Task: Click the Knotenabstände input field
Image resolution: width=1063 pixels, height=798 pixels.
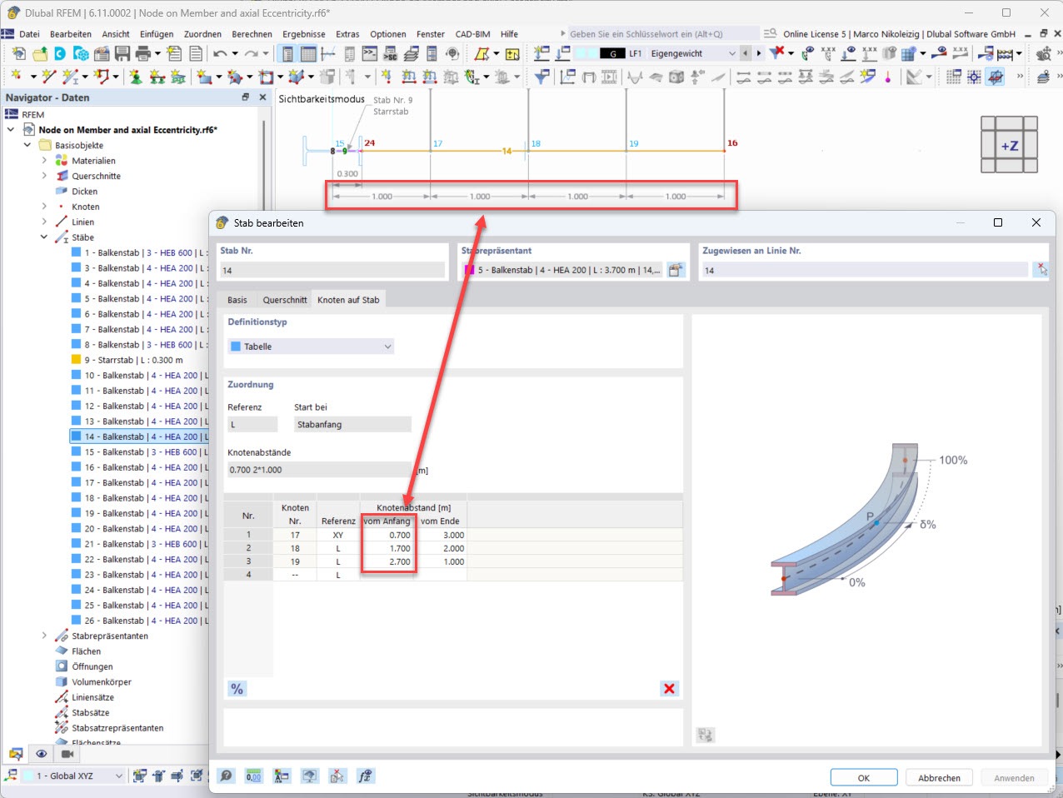Action: coord(319,470)
